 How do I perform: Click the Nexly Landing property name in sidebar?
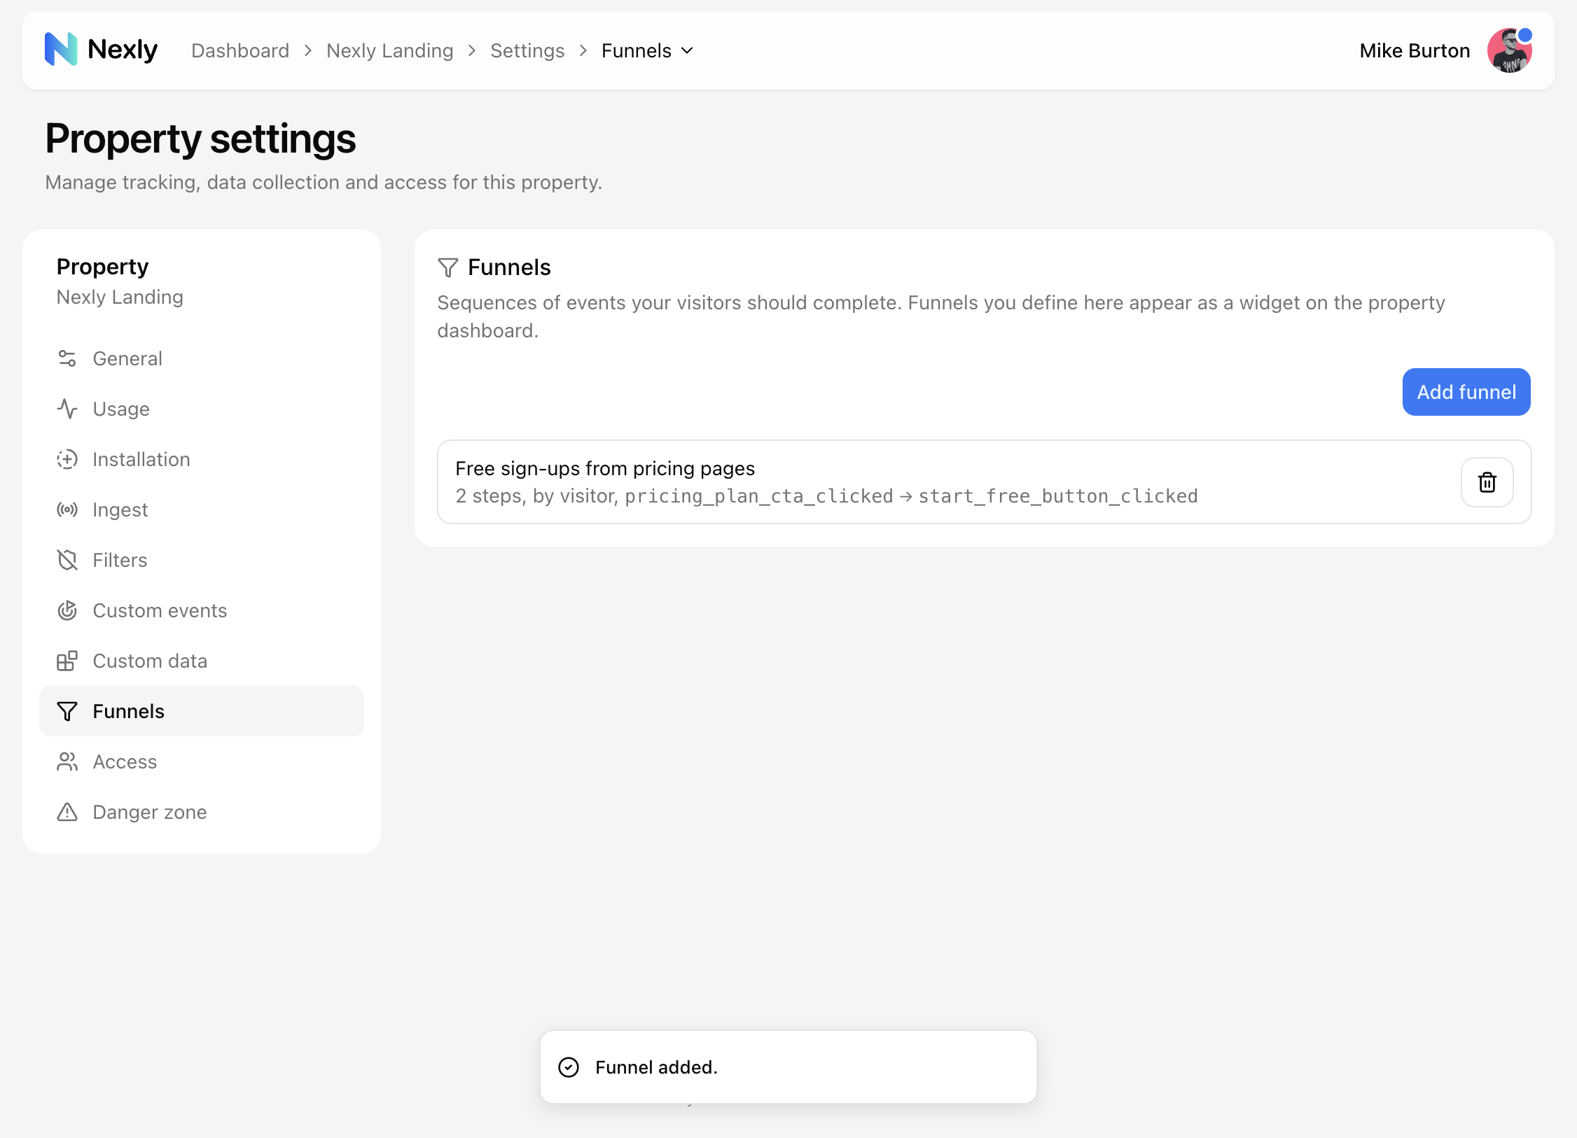coord(120,297)
